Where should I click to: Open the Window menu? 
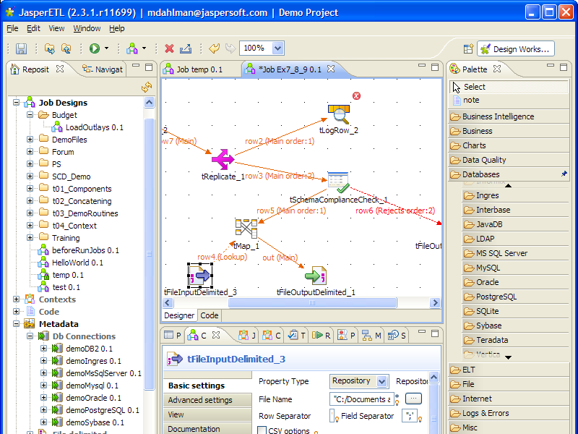coord(87,28)
